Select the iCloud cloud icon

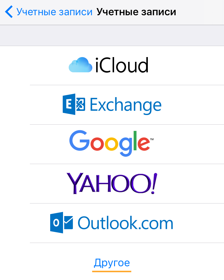click(x=81, y=65)
